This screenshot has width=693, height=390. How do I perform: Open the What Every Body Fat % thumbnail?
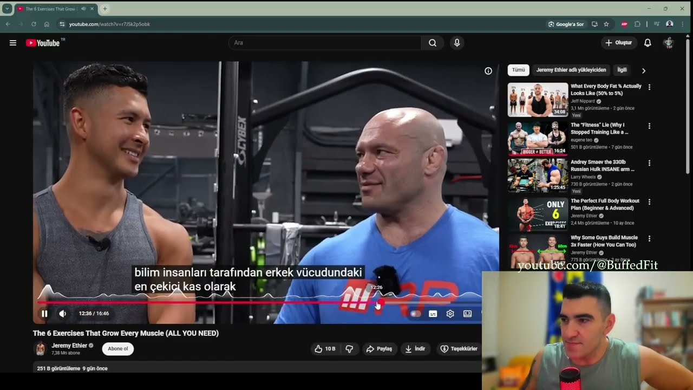pyautogui.click(x=538, y=100)
